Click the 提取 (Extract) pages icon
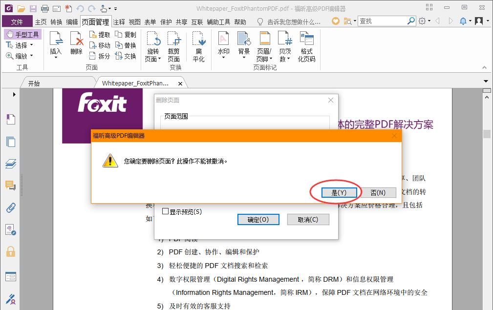This screenshot has height=310, width=493. (100, 35)
